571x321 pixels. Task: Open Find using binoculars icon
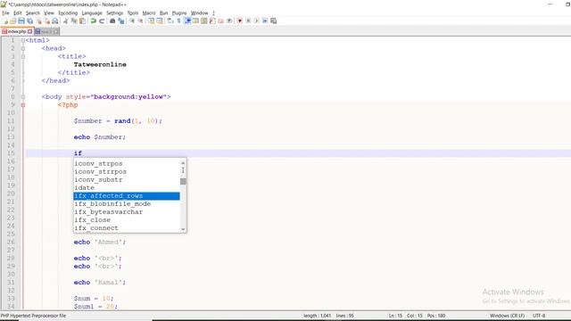[x=112, y=21]
